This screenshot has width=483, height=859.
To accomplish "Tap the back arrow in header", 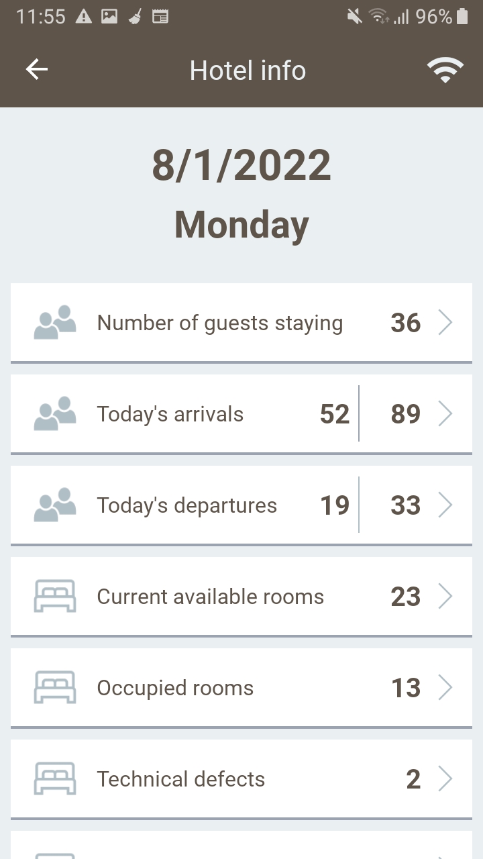I will pos(37,70).
